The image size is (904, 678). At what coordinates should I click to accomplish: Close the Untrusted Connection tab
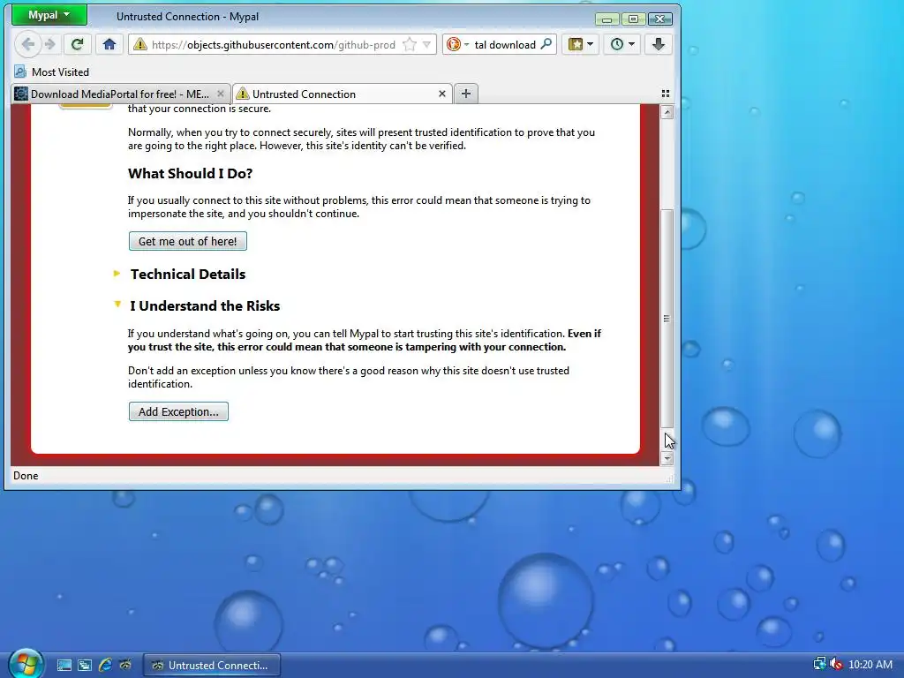pyautogui.click(x=441, y=94)
